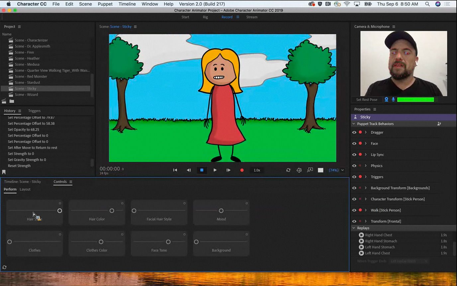Screen dimensions: 457x286
Task: Select Scene - Wizard in Project
Action: (26, 95)
